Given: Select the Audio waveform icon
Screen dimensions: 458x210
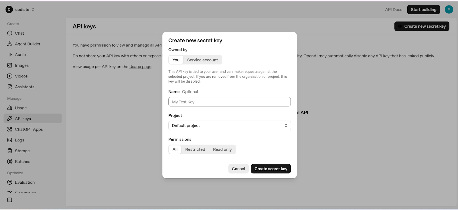Looking at the screenshot, I should coord(10,55).
